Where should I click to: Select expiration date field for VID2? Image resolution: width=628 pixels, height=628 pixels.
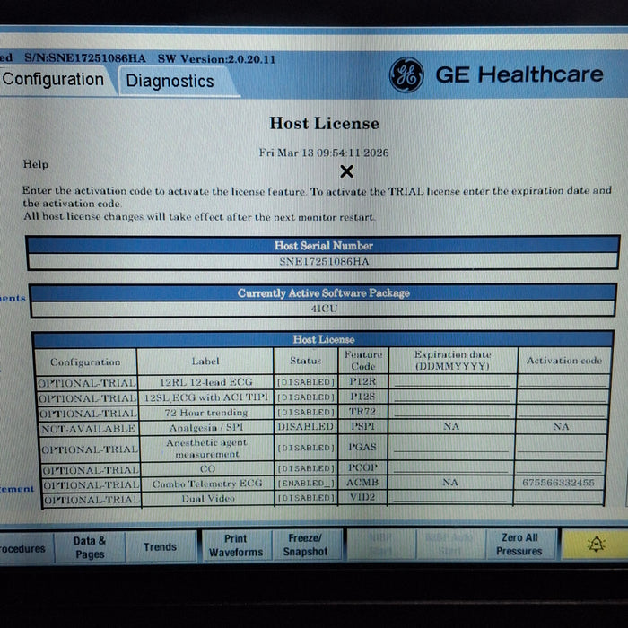coord(450,497)
